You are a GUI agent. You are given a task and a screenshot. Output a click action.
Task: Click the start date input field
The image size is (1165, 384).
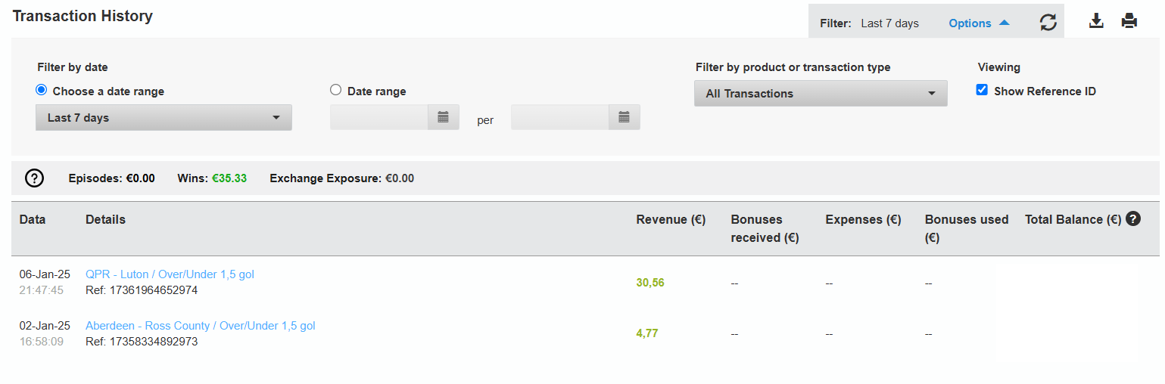click(380, 117)
